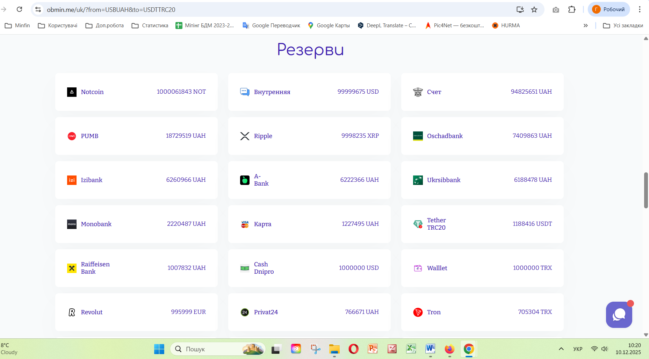Click the Notcoin logo icon
649x359 pixels.
72,92
